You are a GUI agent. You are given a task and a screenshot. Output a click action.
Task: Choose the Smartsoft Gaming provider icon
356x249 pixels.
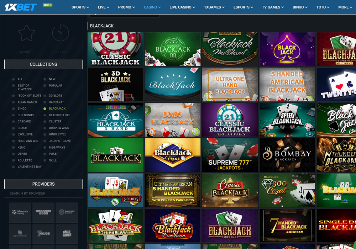[x=67, y=212]
